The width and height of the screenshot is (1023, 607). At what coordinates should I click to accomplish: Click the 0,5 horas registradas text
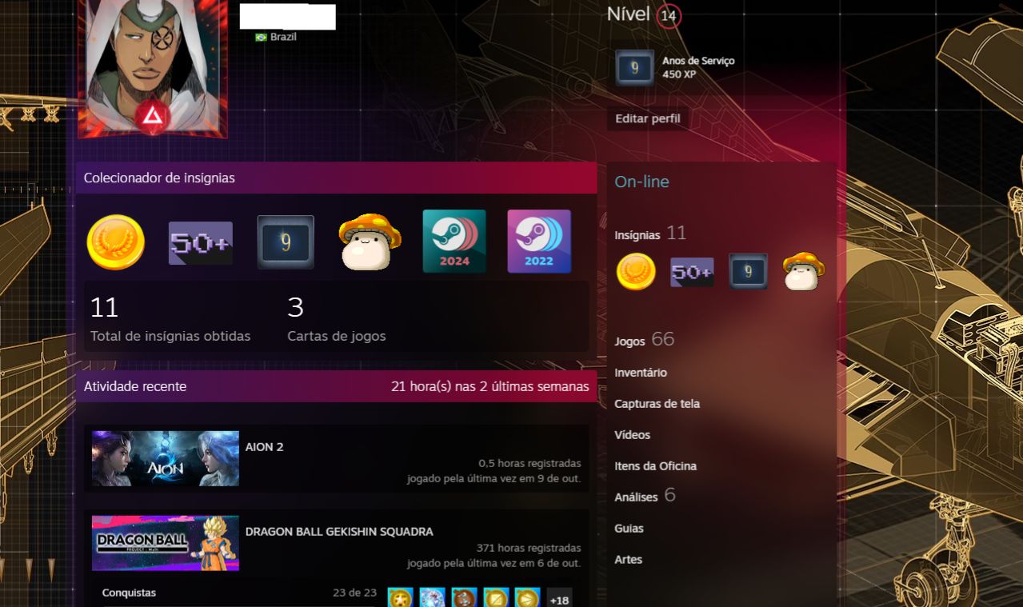point(529,464)
